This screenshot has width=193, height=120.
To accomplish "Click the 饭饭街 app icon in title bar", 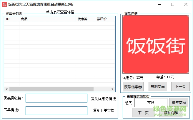I will pyautogui.click(x=4, y=4).
